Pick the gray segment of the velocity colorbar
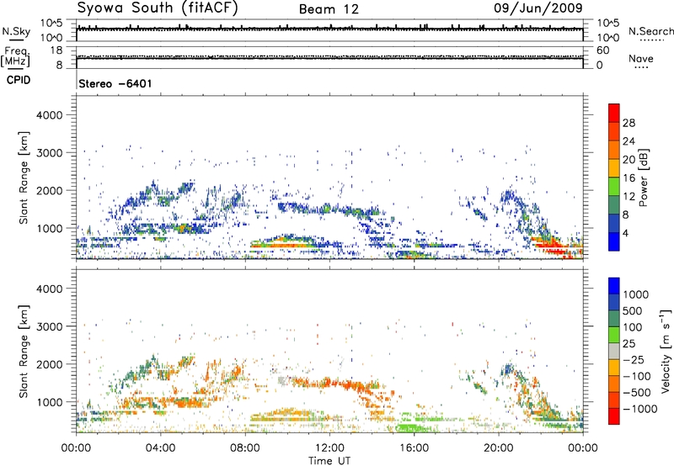The height and width of the screenshot is (466, 674). pos(614,351)
